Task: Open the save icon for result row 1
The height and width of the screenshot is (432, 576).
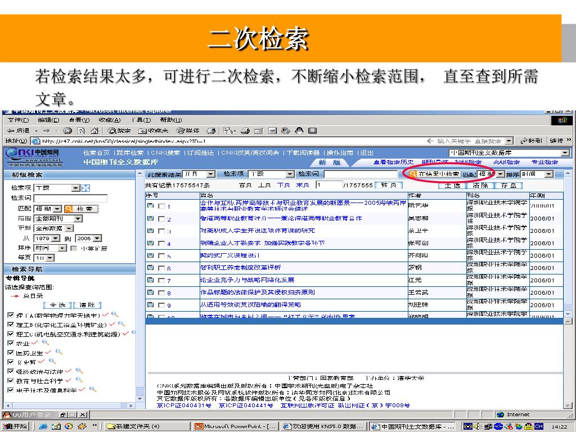Action: click(150, 206)
